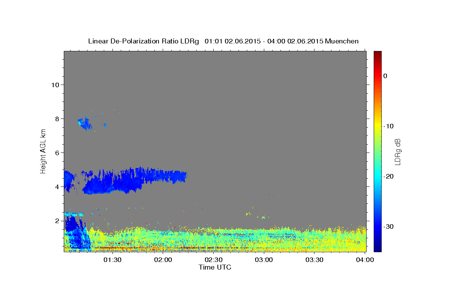Screen dimensions: 453x302
Task: Click the colorbar value -20
Action: [x=389, y=176]
